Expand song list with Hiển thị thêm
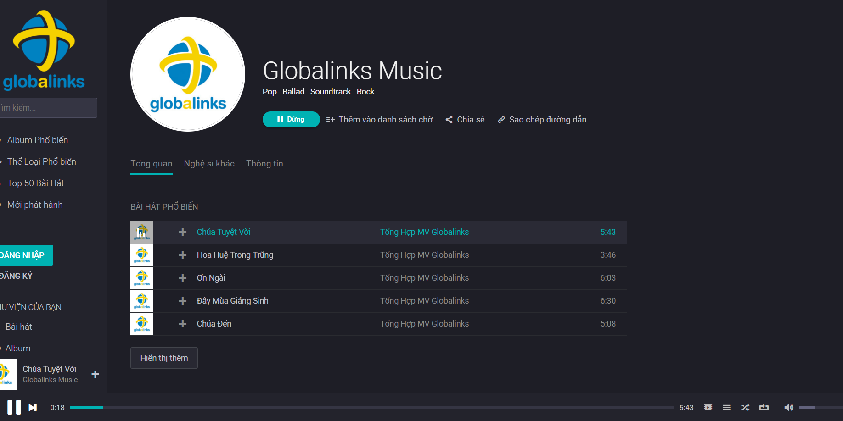 pyautogui.click(x=164, y=358)
